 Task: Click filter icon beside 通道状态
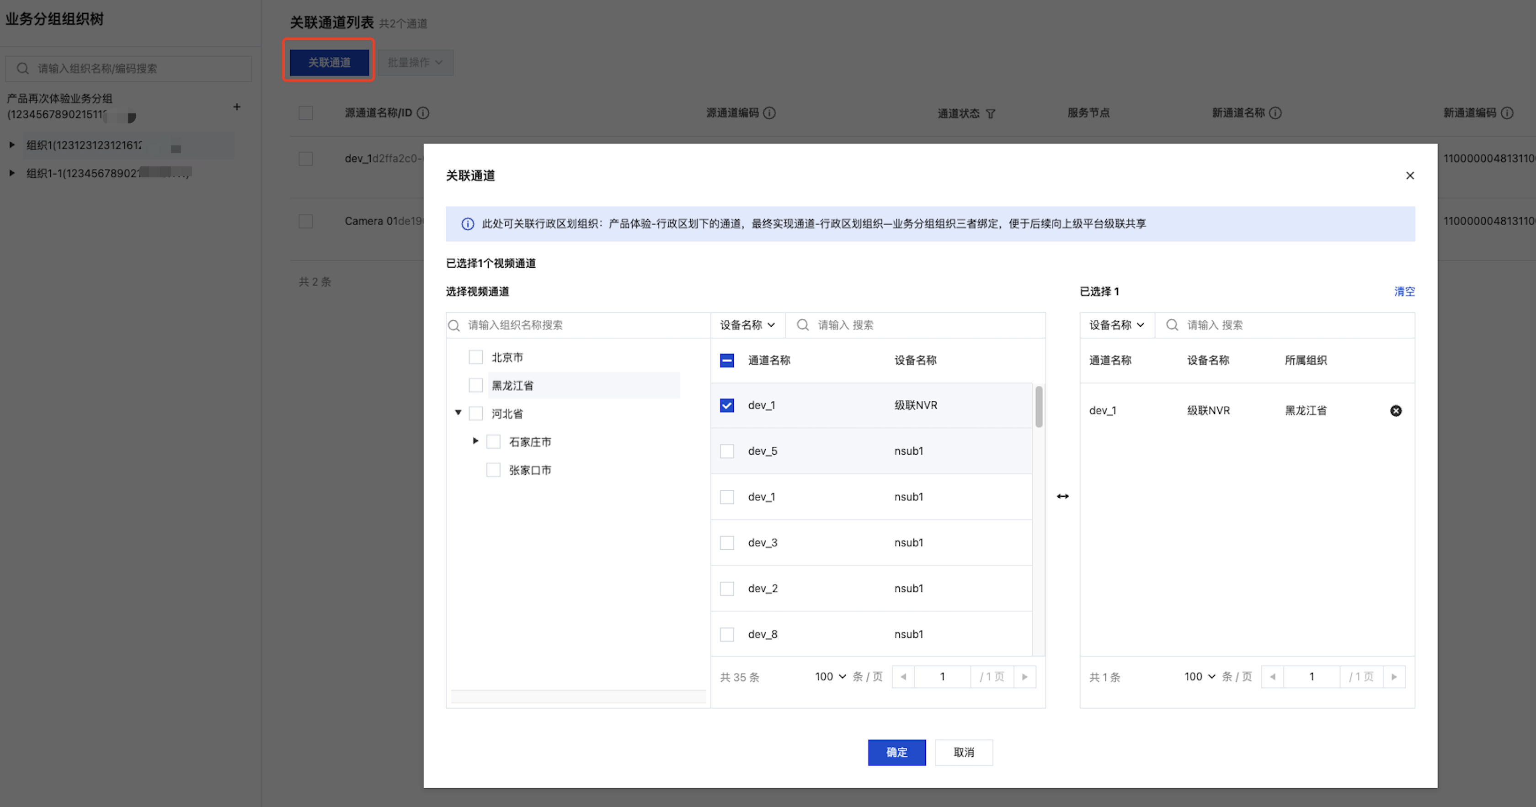[x=991, y=113]
